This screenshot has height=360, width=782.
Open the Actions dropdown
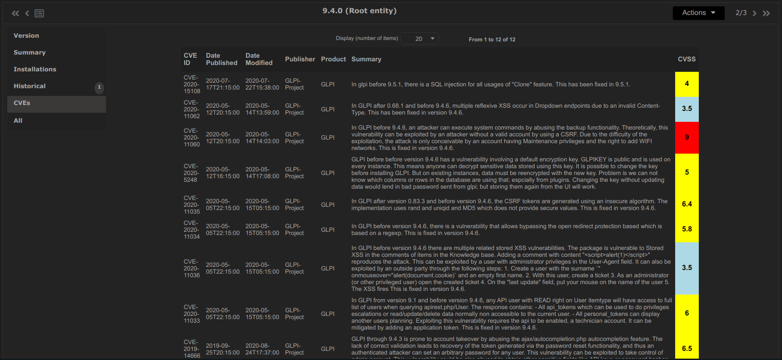coord(699,13)
